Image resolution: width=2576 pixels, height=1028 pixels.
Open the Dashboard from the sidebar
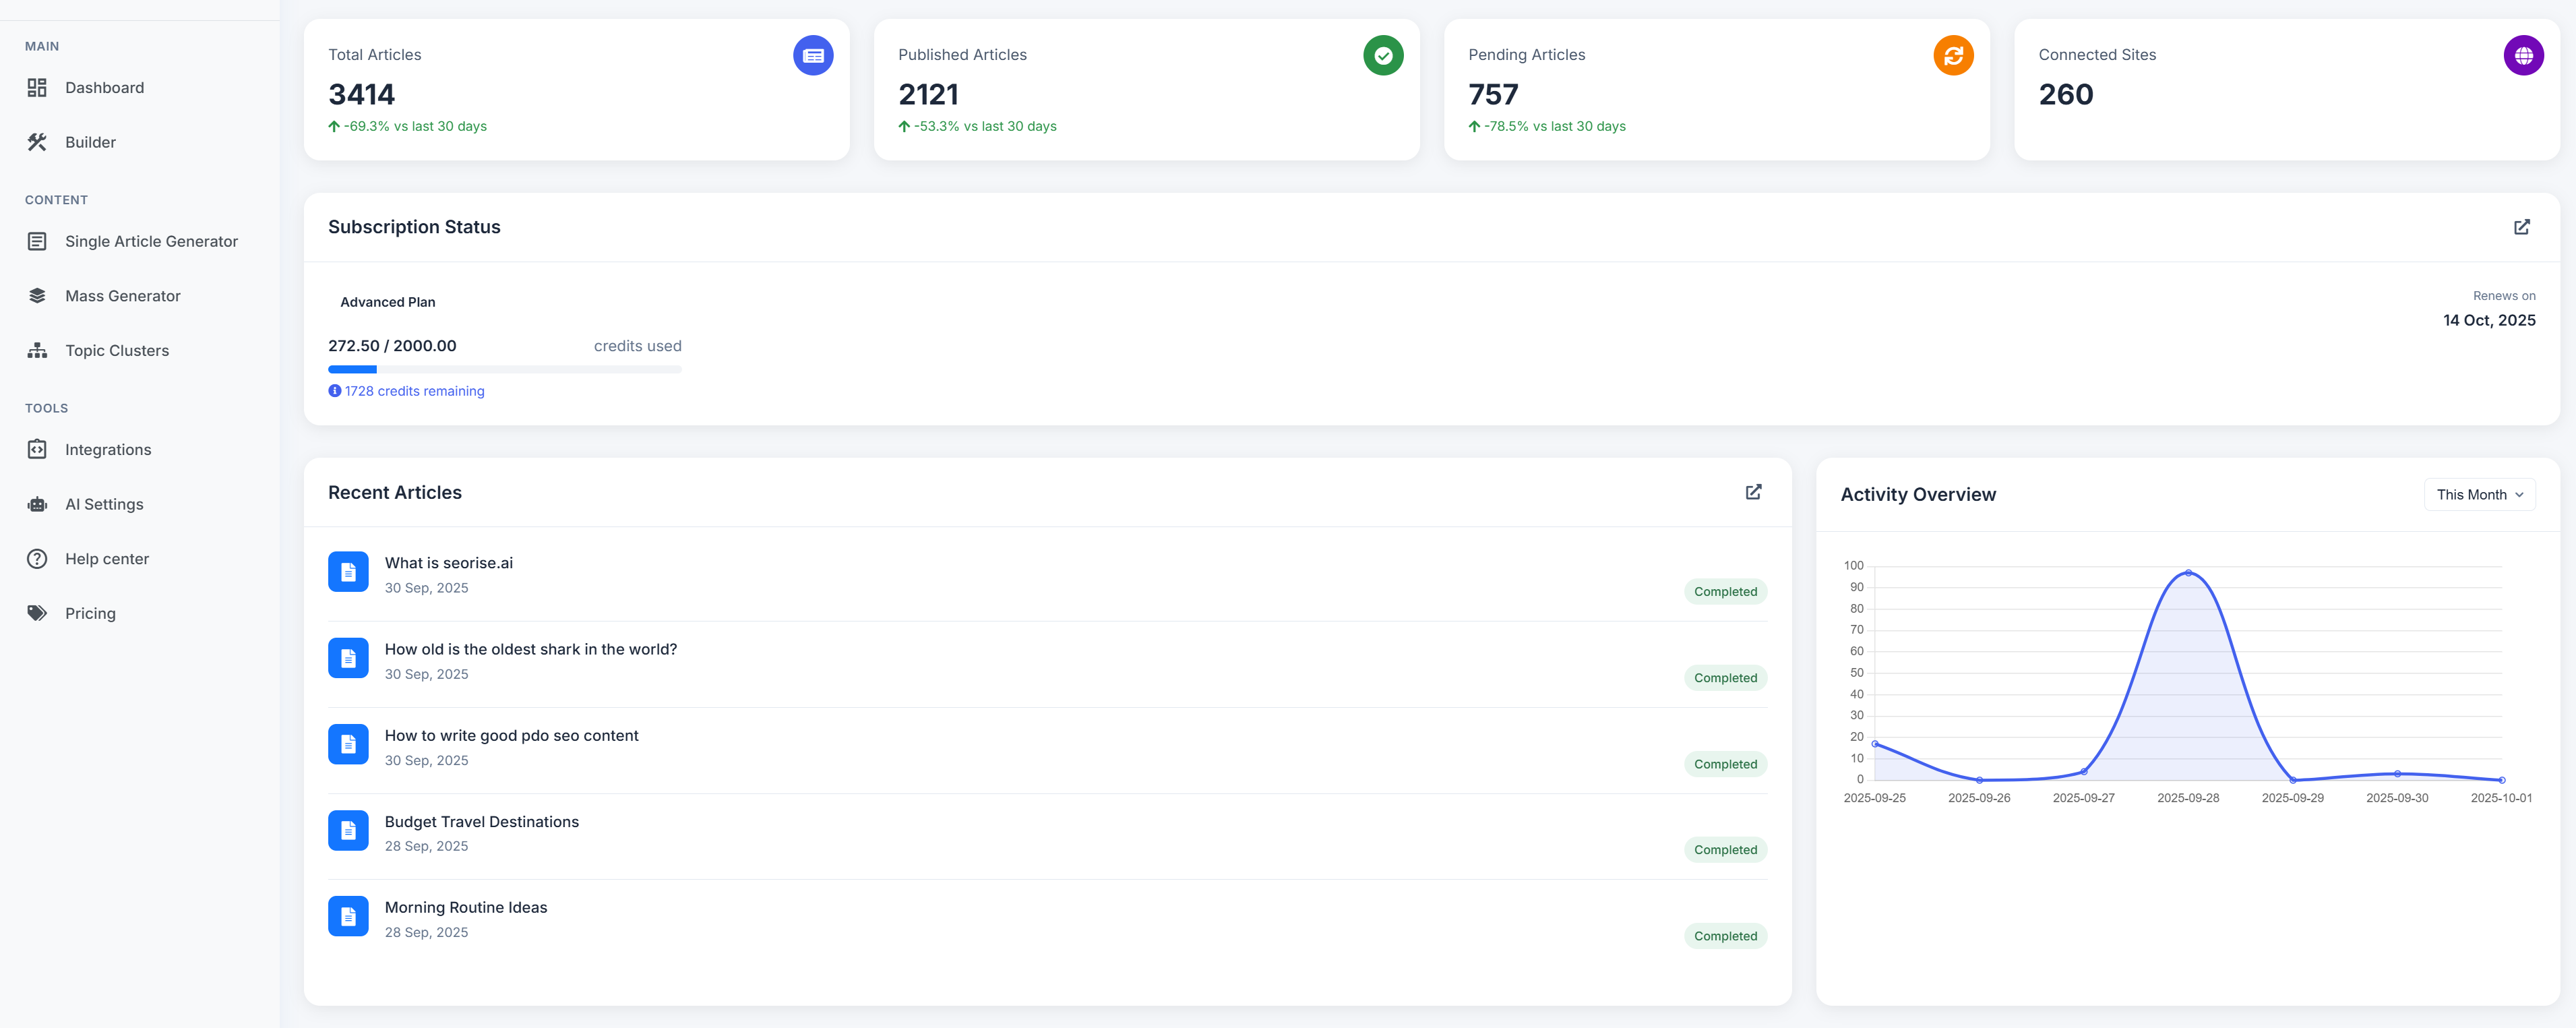[104, 88]
